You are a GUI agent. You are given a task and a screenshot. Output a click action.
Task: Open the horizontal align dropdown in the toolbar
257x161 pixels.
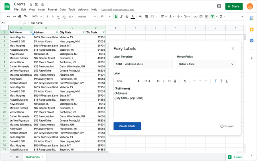point(164,17)
